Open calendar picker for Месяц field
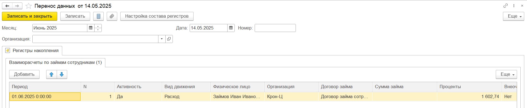 pos(91,28)
